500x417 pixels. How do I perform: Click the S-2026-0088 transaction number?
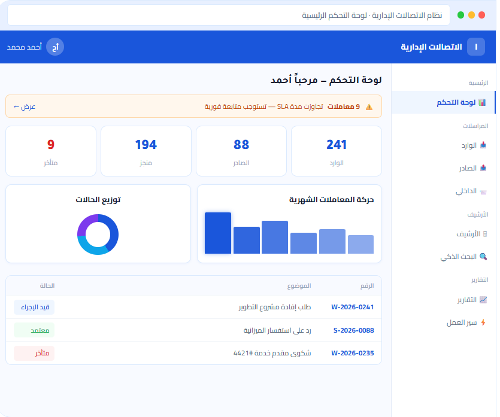click(351, 330)
